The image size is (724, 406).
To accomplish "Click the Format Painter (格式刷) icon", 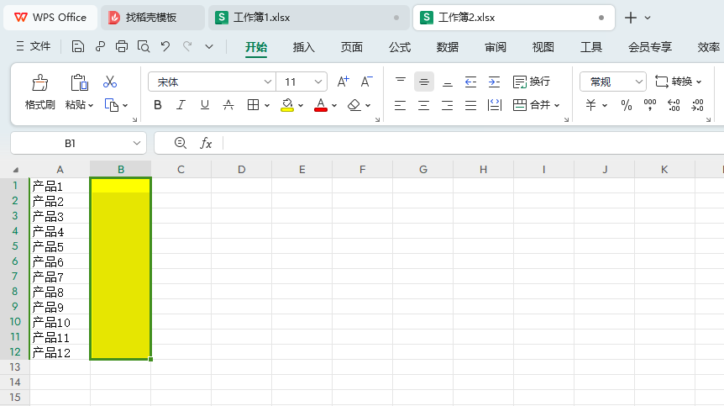I will coord(39,82).
